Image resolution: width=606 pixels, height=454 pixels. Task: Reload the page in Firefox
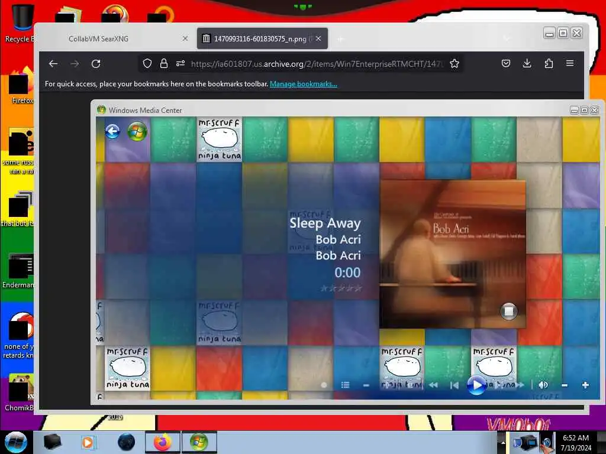coord(96,64)
